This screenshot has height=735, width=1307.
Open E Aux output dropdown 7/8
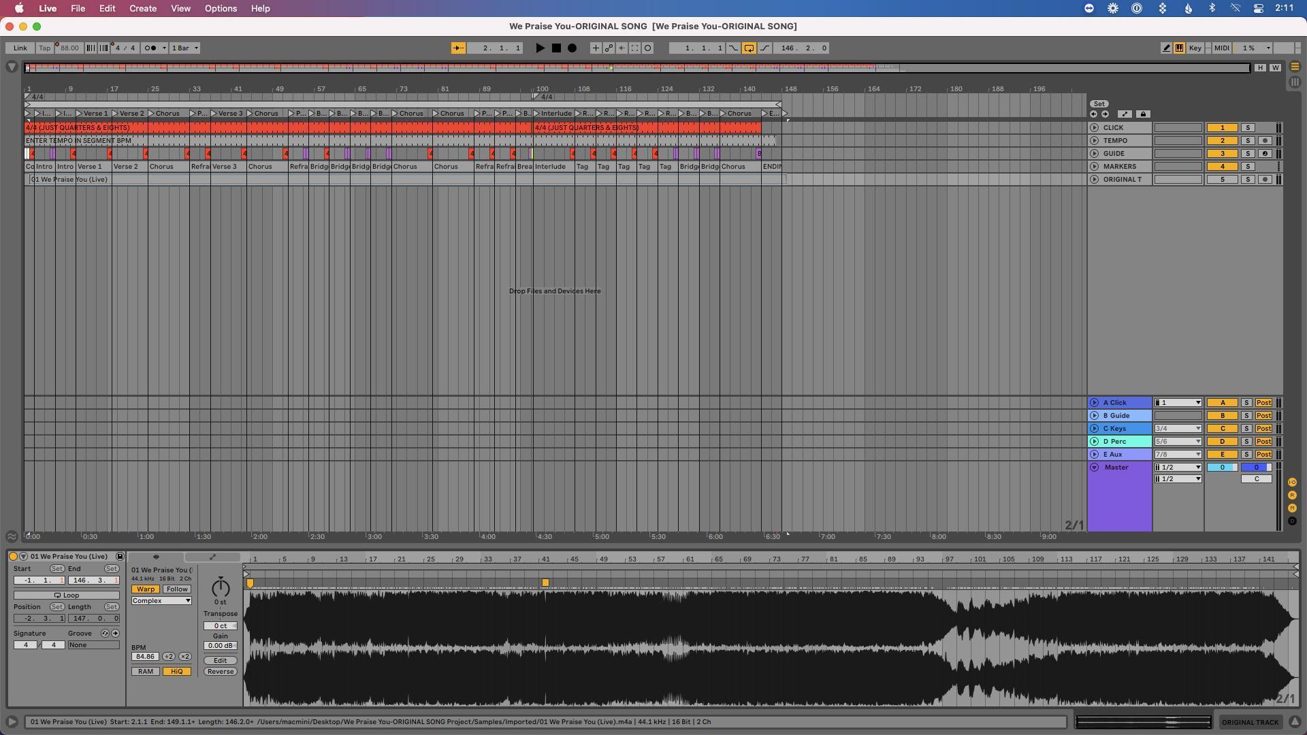pos(1178,455)
